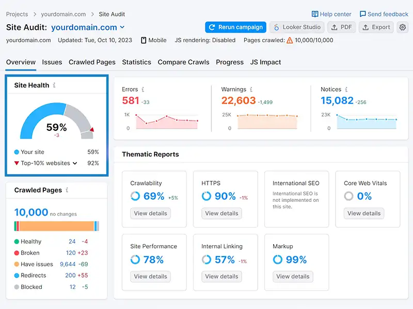Click Crawlability progress ring icon
Screen dimensions: 413x309
pos(135,196)
